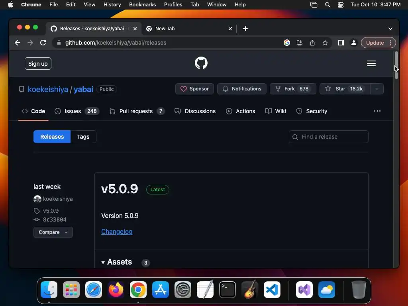Launch Visual Studio Code from the Dock
Screen dimensions: 408x306
click(x=272, y=290)
